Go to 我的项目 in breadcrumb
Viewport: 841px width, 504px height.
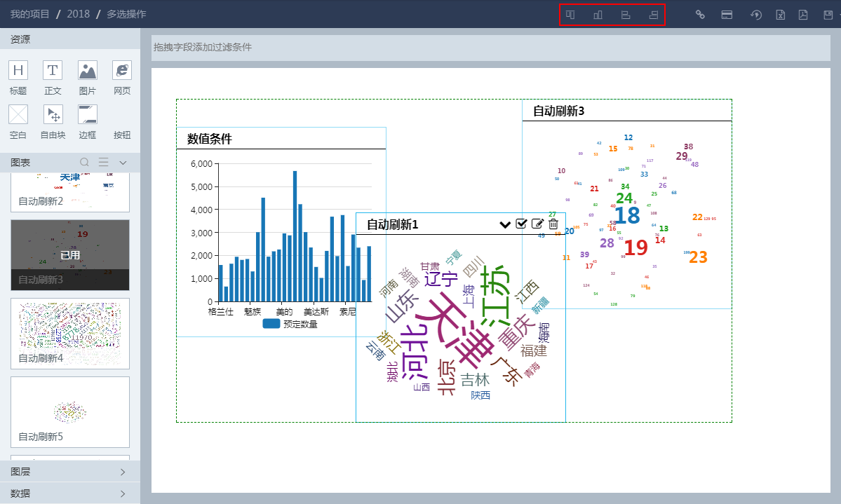click(29, 14)
